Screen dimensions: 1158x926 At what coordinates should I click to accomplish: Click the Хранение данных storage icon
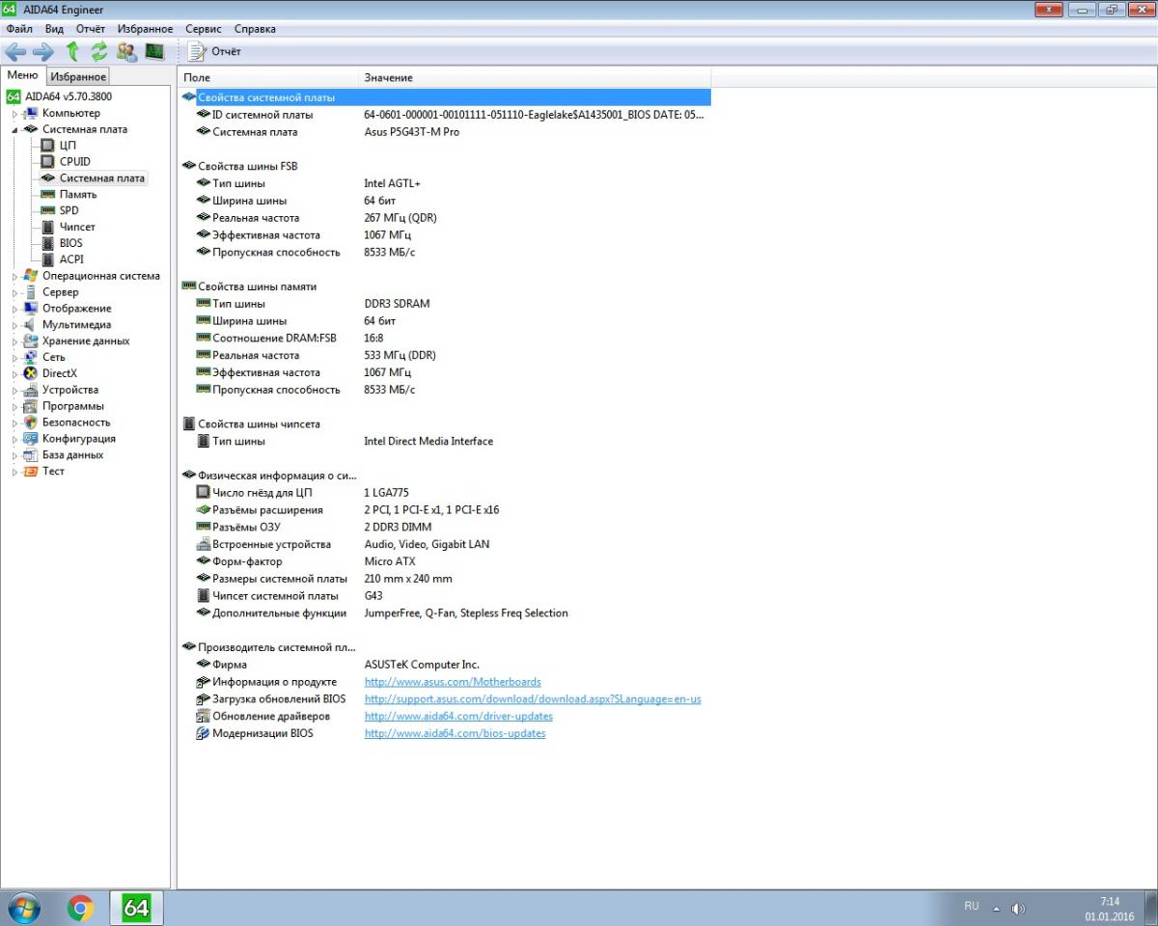point(31,341)
